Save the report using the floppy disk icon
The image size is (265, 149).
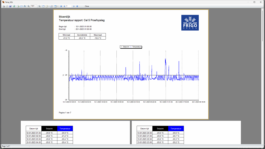click(x=10, y=6)
